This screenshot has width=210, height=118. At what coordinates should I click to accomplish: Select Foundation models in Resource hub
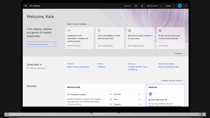point(78,94)
